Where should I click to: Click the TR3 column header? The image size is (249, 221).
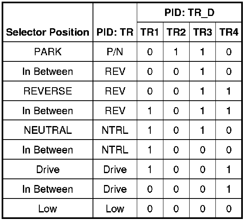tap(202, 32)
